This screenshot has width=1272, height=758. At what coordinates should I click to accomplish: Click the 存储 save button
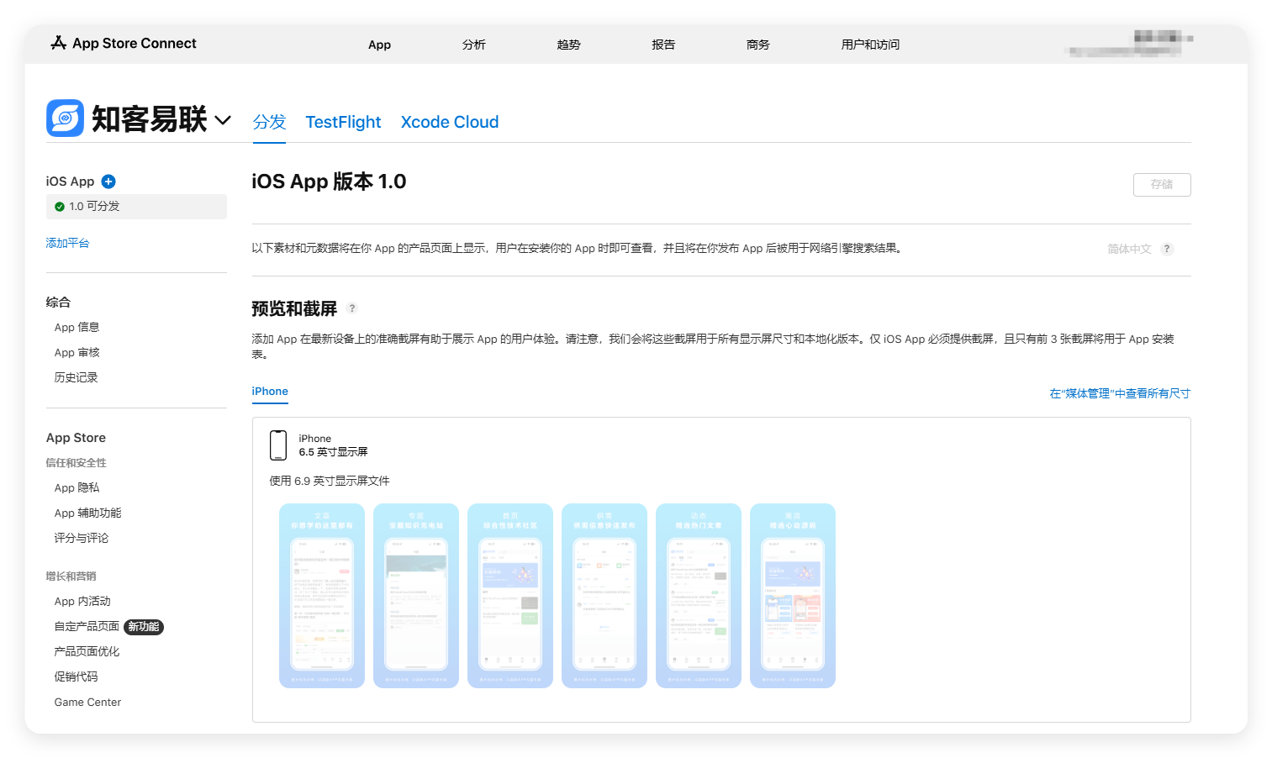(x=1162, y=185)
